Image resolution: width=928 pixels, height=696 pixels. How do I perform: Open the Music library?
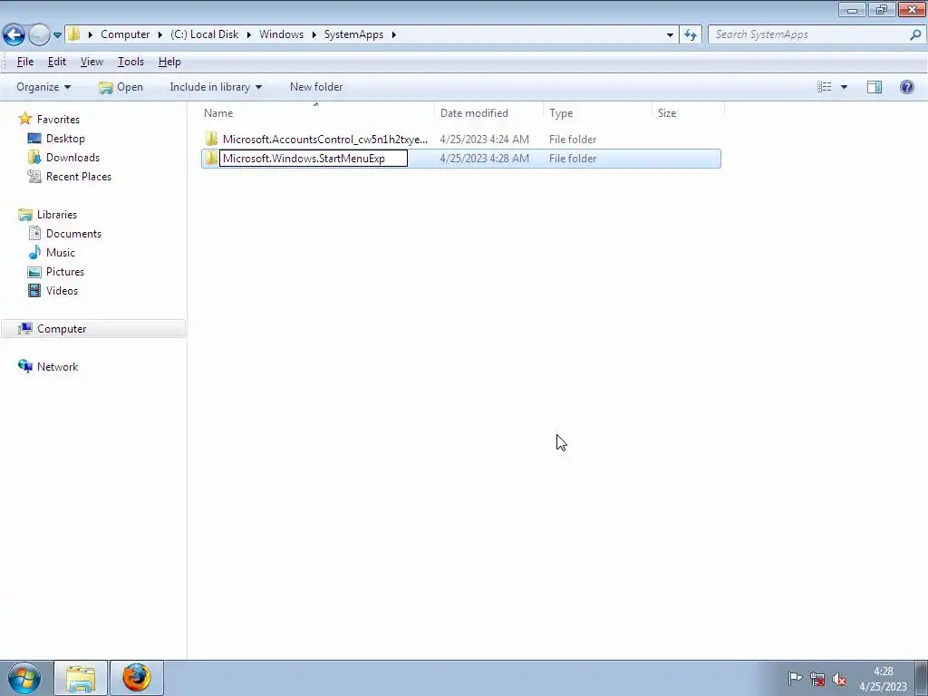(61, 253)
